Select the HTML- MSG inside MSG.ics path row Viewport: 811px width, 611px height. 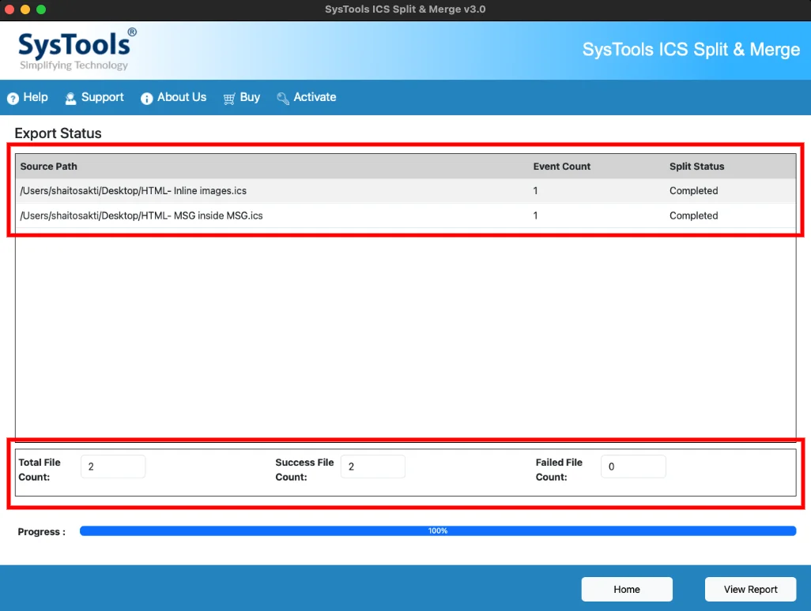405,216
